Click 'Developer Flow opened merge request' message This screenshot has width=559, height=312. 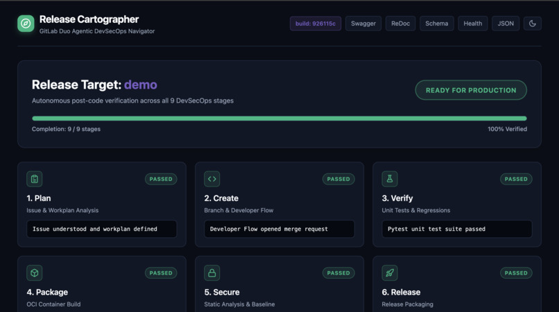click(x=279, y=229)
